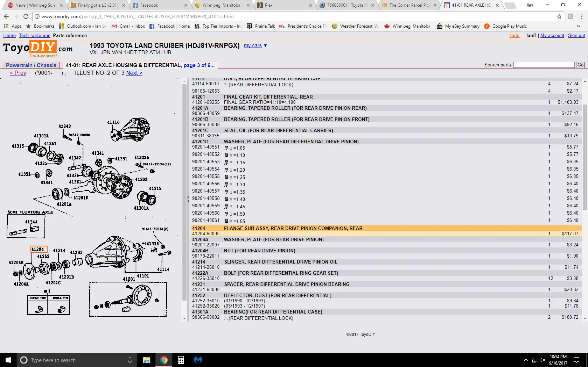Screen dimensions: 588x367
Task: Open the Top Tier Imports bookmark
Action: [x=218, y=26]
